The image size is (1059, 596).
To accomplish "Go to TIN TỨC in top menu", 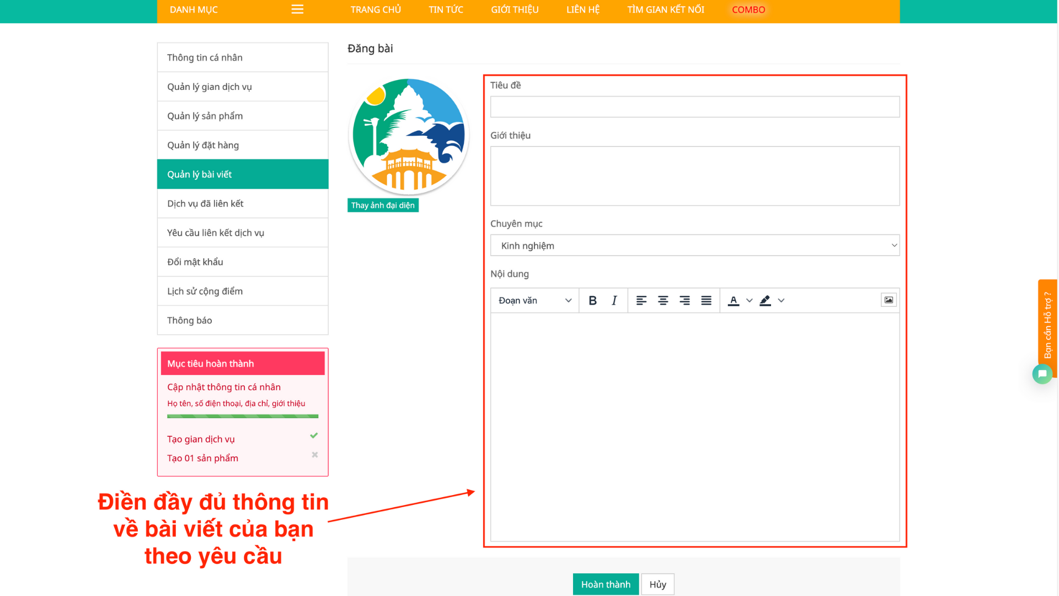I will (x=446, y=9).
